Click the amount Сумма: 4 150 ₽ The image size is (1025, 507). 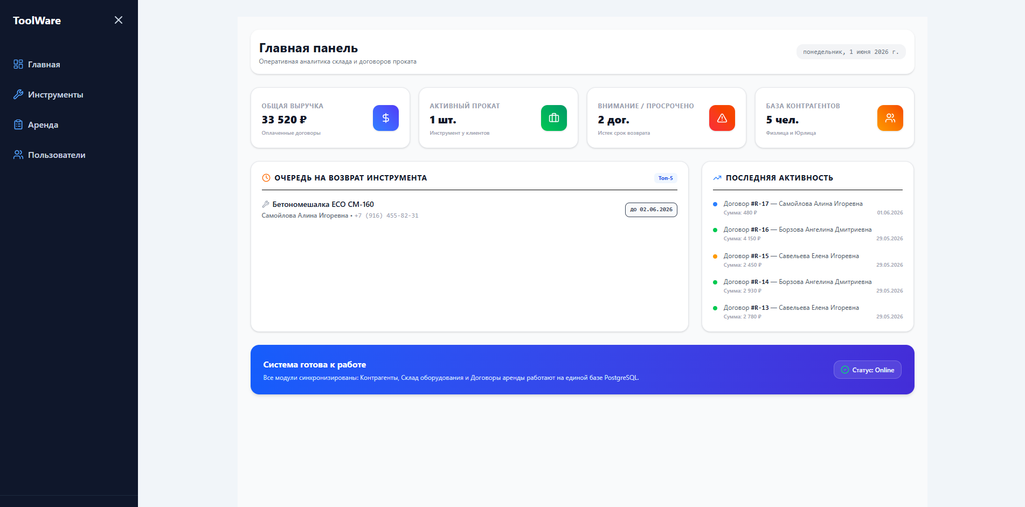[742, 239]
